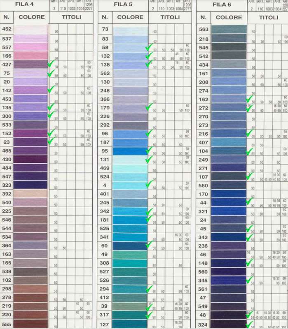Select the green checkmark beside color 58

149,48
